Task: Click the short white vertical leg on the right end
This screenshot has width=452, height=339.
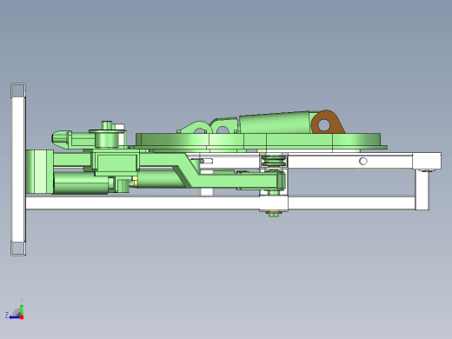Action: click(x=422, y=189)
